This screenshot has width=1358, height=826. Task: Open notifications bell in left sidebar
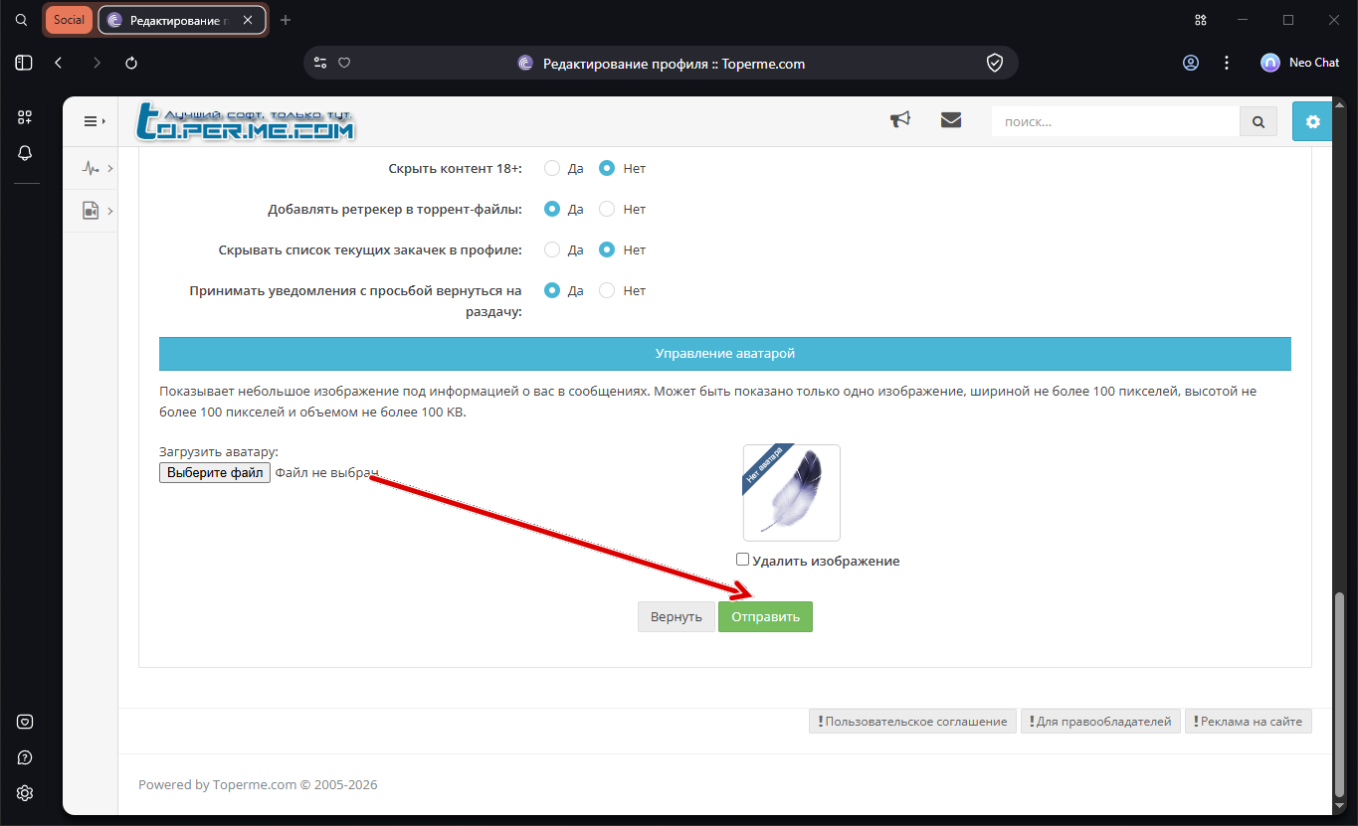click(25, 153)
